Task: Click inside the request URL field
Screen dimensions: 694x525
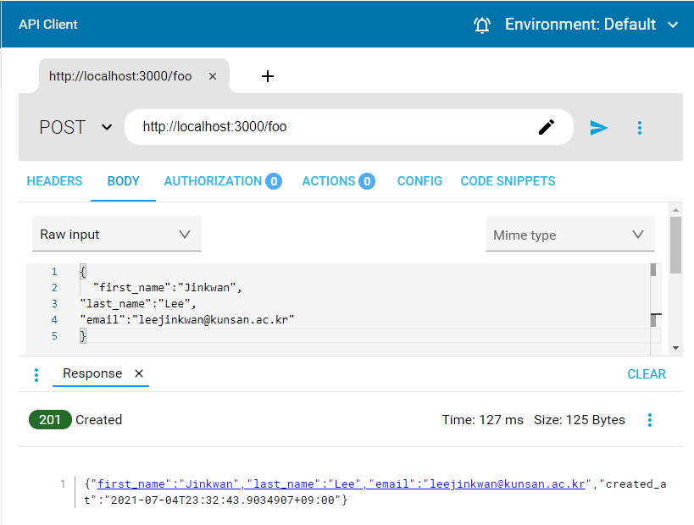Action: pos(330,127)
